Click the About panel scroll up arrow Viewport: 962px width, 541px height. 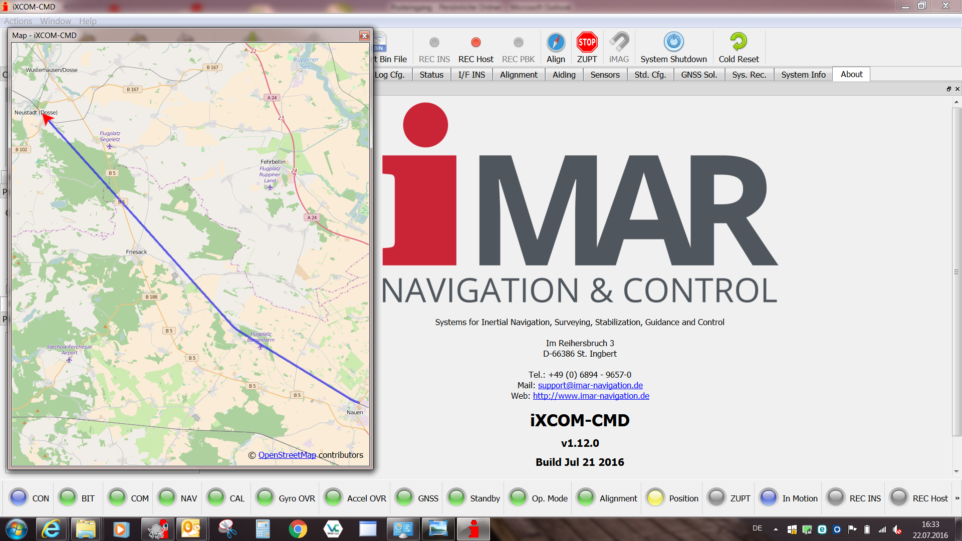tap(956, 102)
